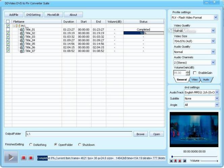Click the FileName column header

37,22
